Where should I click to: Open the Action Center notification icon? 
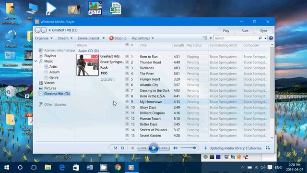270,167
